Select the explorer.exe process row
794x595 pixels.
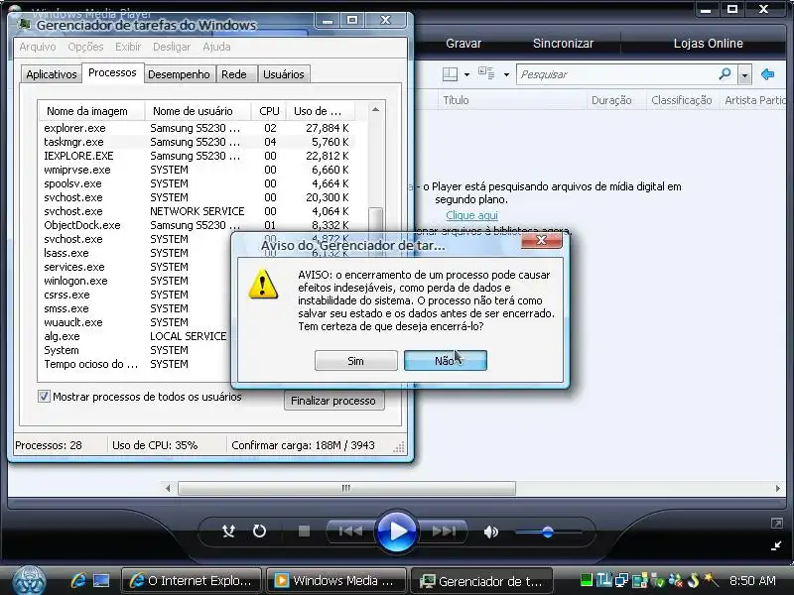click(197, 128)
